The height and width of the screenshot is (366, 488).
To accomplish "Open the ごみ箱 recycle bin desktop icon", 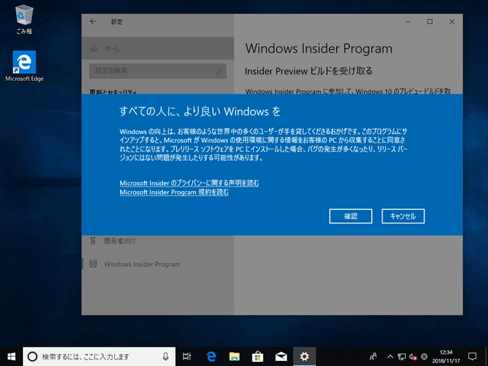I will [24, 19].
